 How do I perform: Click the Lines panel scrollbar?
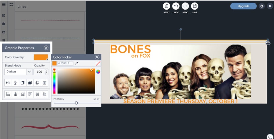point(85,31)
